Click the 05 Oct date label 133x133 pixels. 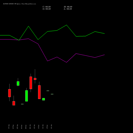[x=26, y=127]
